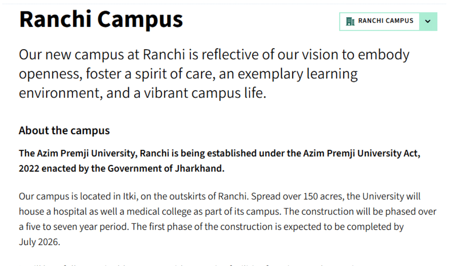Click the About the campus subheading
Screen dimensions: 473x266
(x=64, y=130)
